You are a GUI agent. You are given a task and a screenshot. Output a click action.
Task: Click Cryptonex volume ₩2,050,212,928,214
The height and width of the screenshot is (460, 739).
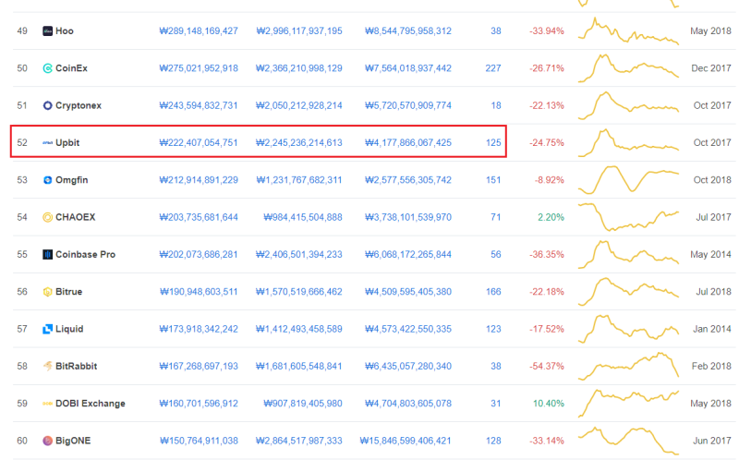point(298,105)
